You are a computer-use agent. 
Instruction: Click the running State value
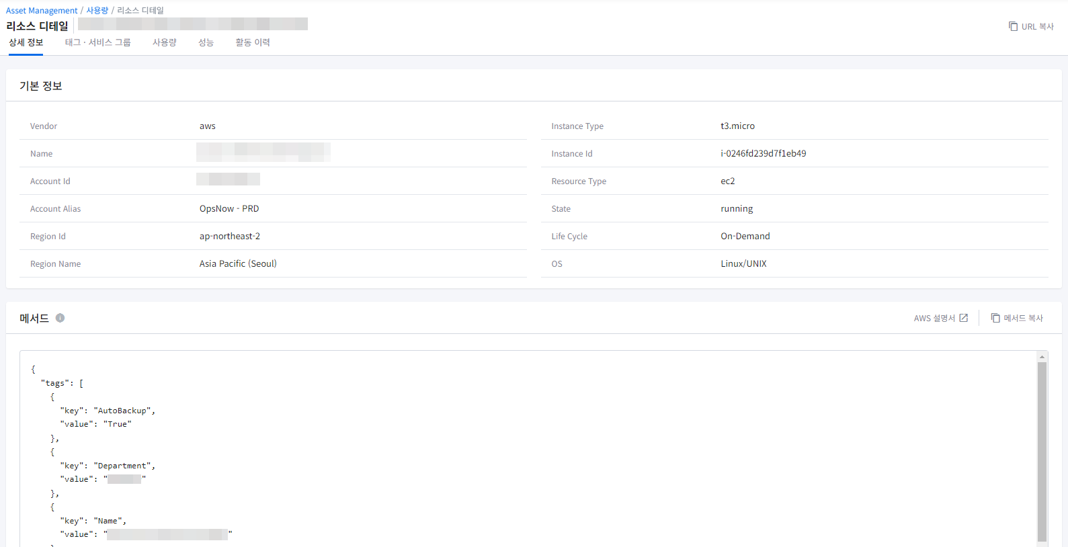(737, 209)
